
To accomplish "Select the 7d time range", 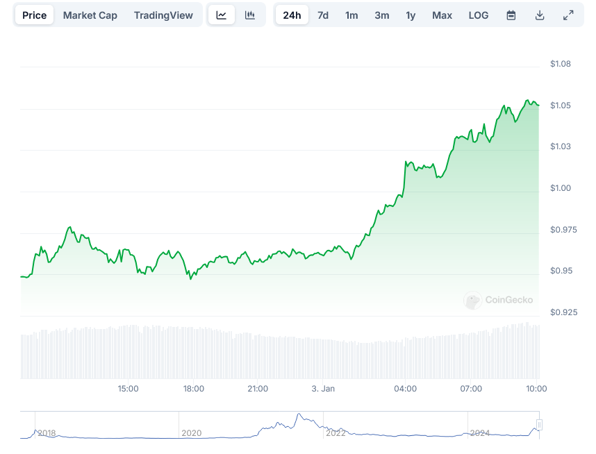I will pyautogui.click(x=323, y=15).
